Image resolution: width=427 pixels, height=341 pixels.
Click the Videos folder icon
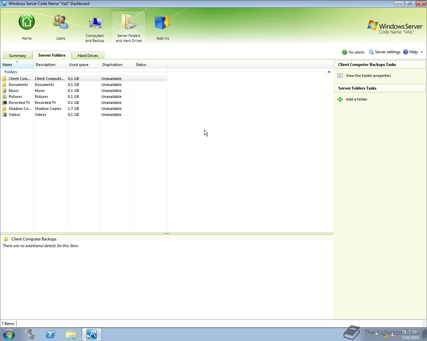point(4,115)
